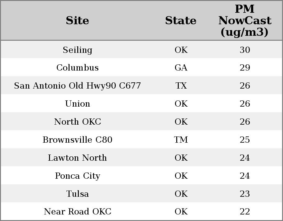
Task: Select the Ponca City site cell
Action: [x=78, y=176]
